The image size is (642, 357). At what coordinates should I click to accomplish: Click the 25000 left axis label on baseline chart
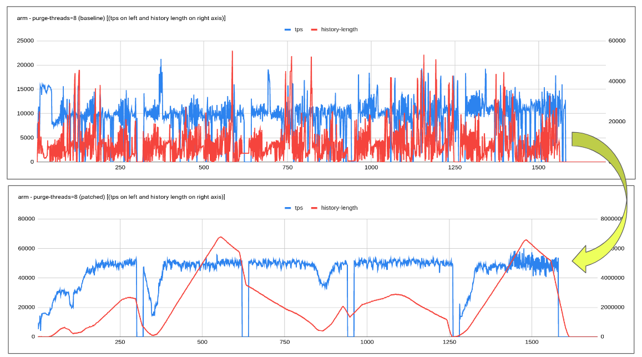click(x=24, y=41)
